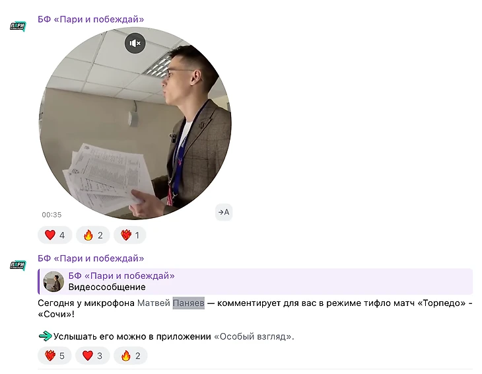Open channel avatar beside the video message
The height and width of the screenshot is (374, 482).
[18, 26]
